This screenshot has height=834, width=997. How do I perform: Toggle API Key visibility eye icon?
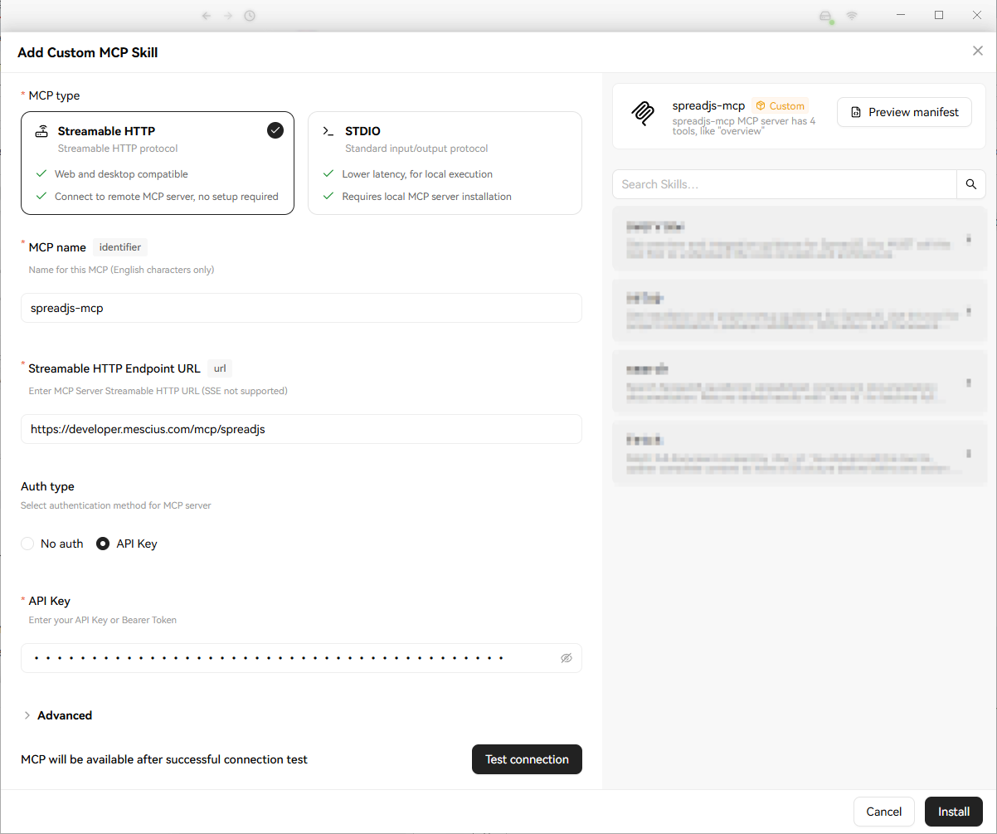pos(567,658)
